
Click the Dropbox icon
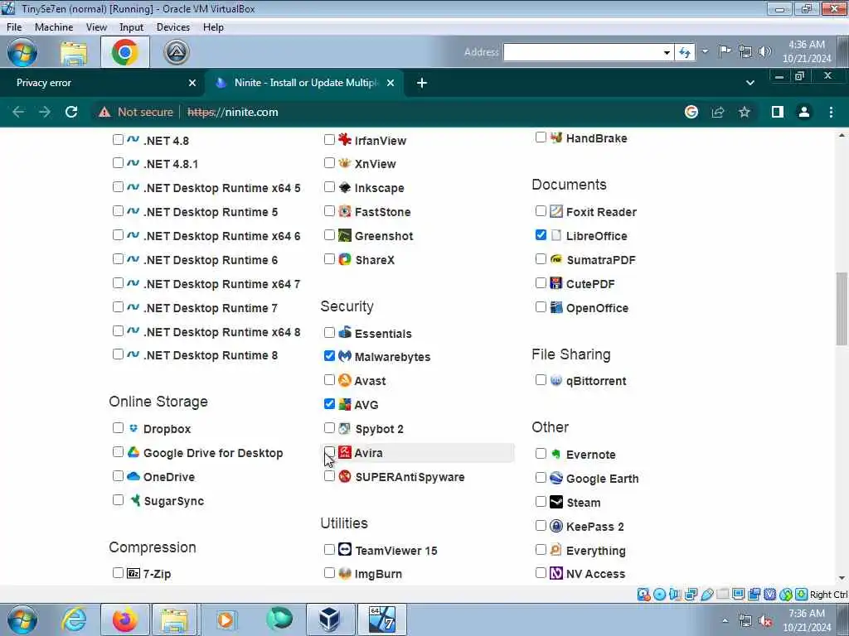click(x=133, y=428)
